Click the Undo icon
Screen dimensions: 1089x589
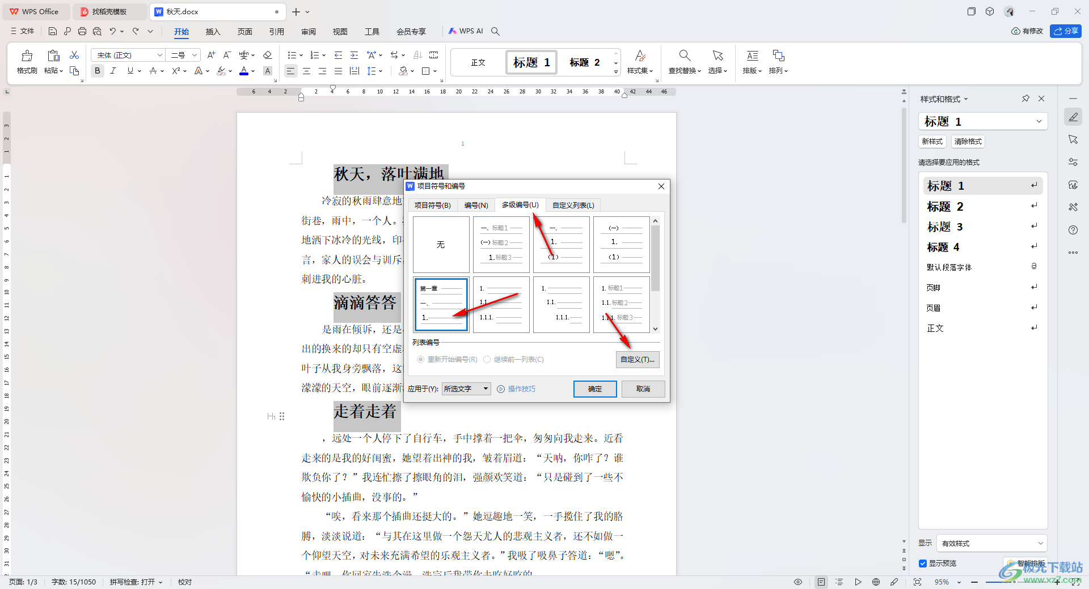(113, 31)
